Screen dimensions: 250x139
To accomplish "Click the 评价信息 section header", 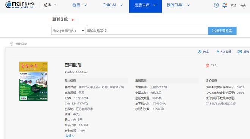I will 211,81.
